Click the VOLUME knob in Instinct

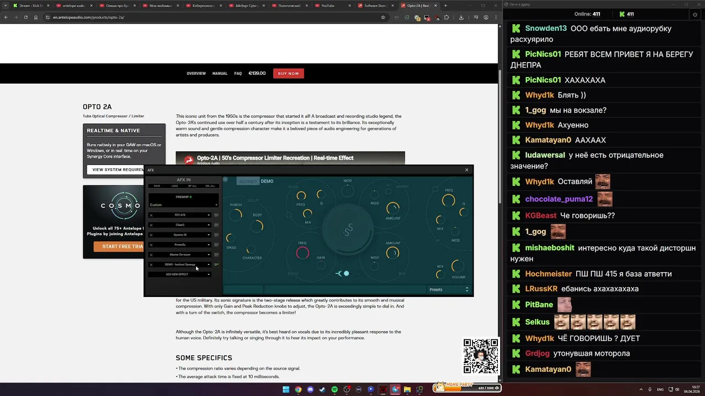[x=458, y=266]
